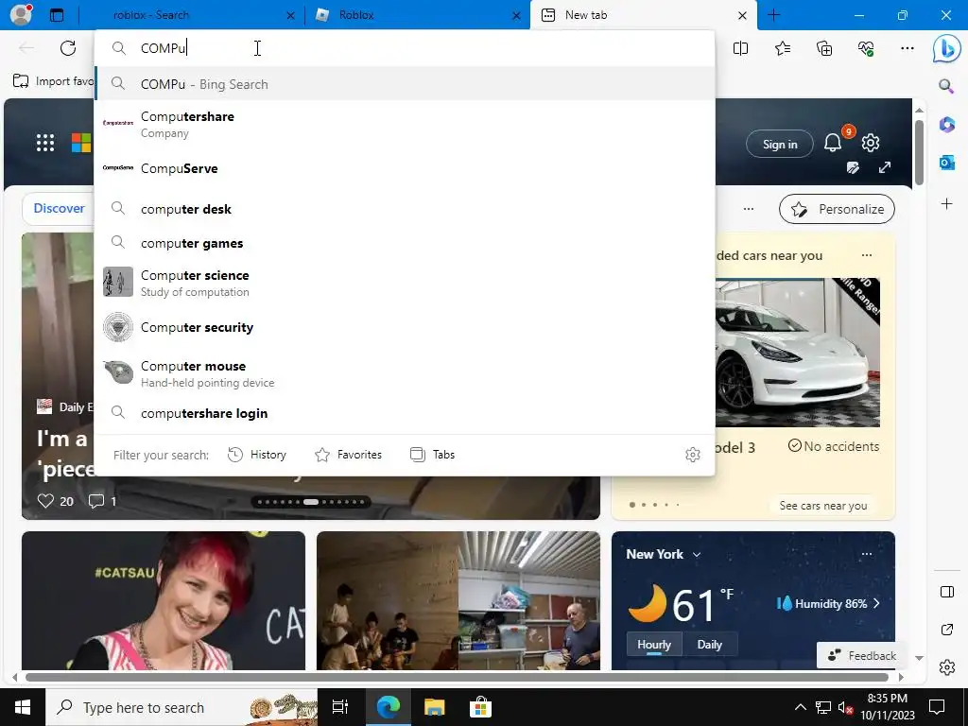The image size is (968, 726).
Task: Expand the New York location dropdown
Action: (697, 554)
